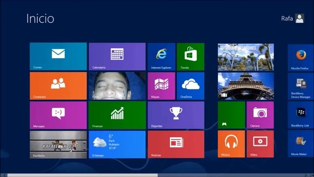Open BlackBerry Device Manager tile
This screenshot has width=314, height=177.
click(x=301, y=87)
